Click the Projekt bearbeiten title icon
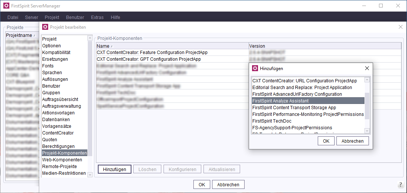The image size is (407, 193). coord(45,27)
